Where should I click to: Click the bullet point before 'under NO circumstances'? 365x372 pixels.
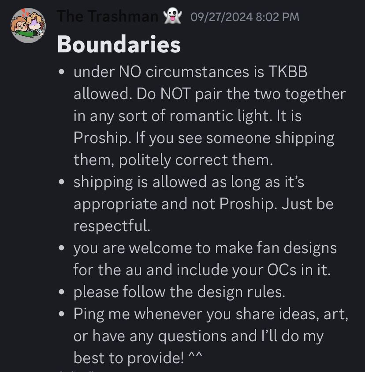(62, 72)
